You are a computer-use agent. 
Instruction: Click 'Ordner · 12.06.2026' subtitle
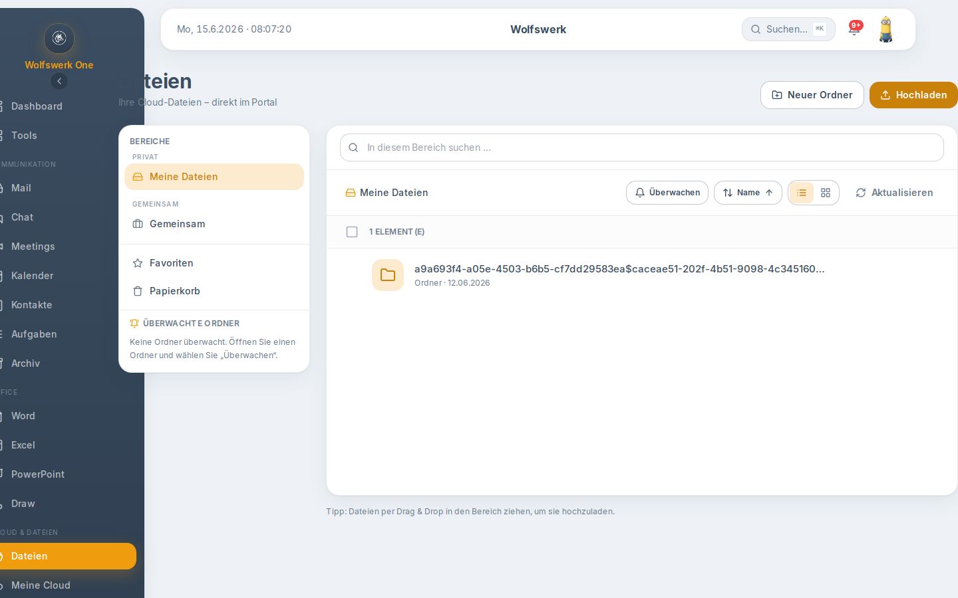click(452, 283)
